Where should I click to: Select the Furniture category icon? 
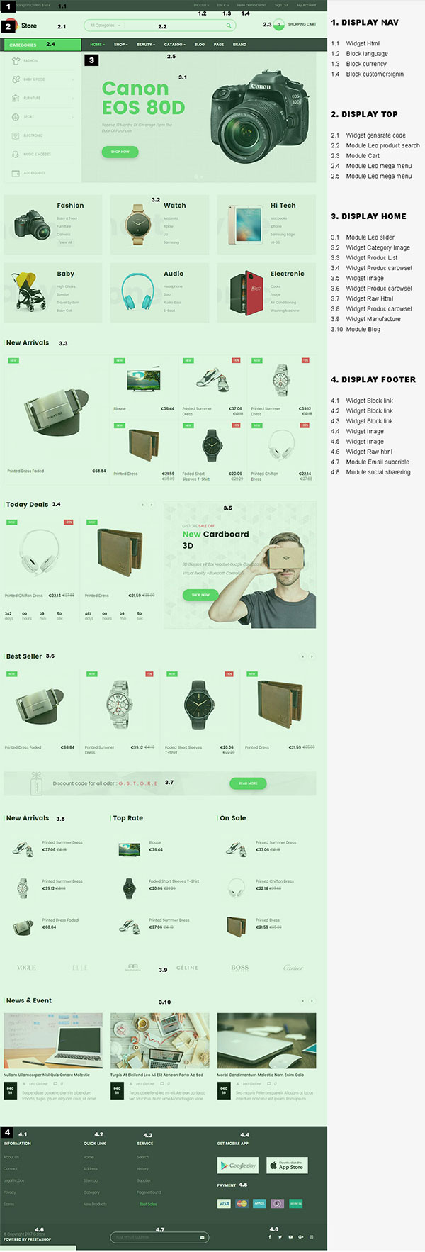[16, 98]
